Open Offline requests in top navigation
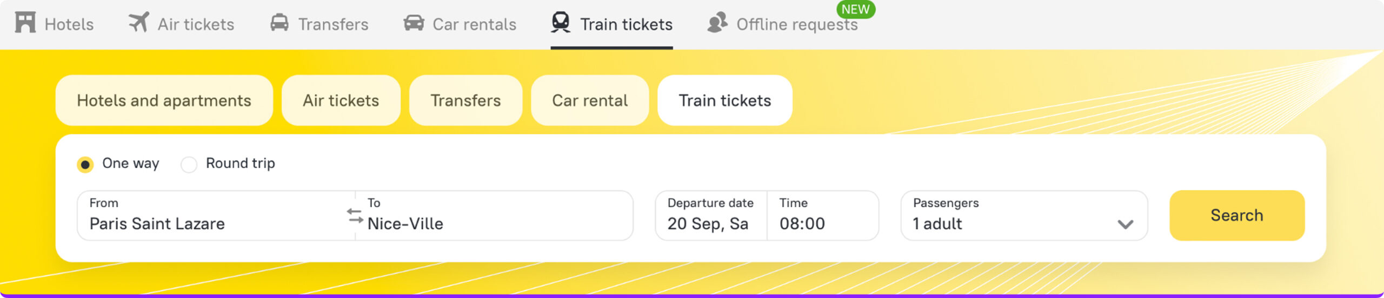Screen dimensions: 1384x298 click(x=796, y=24)
